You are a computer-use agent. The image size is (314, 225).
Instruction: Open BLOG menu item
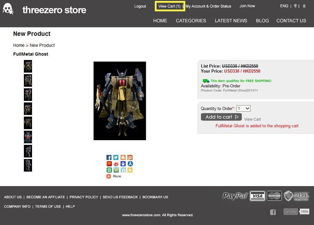262,21
